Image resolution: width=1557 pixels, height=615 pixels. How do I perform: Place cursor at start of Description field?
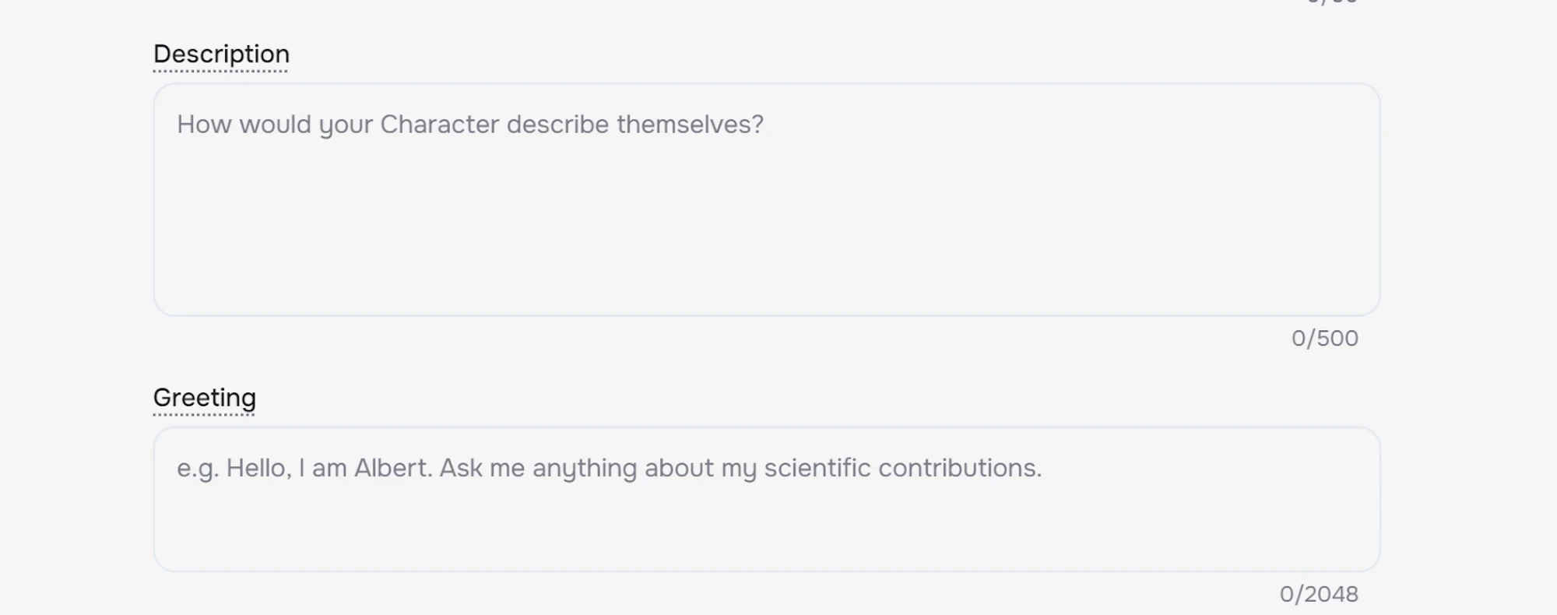[x=178, y=125]
